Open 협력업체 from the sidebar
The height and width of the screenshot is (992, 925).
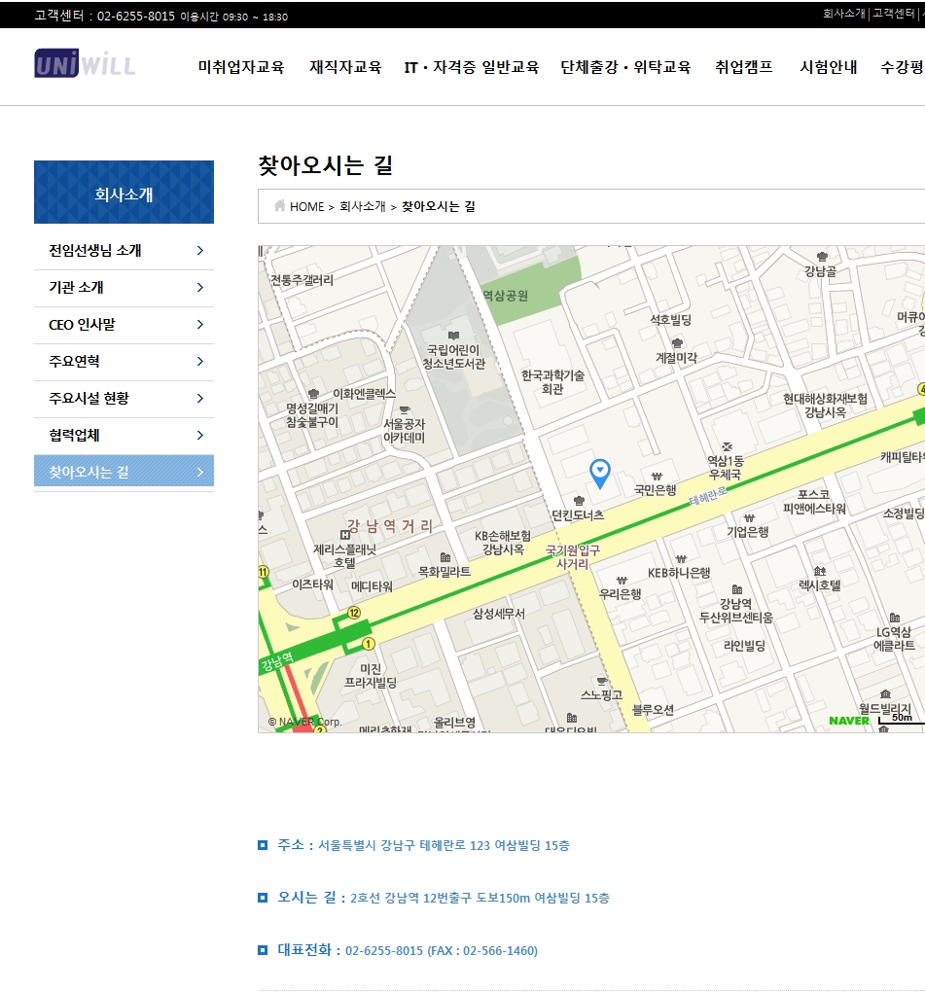[x=124, y=436]
